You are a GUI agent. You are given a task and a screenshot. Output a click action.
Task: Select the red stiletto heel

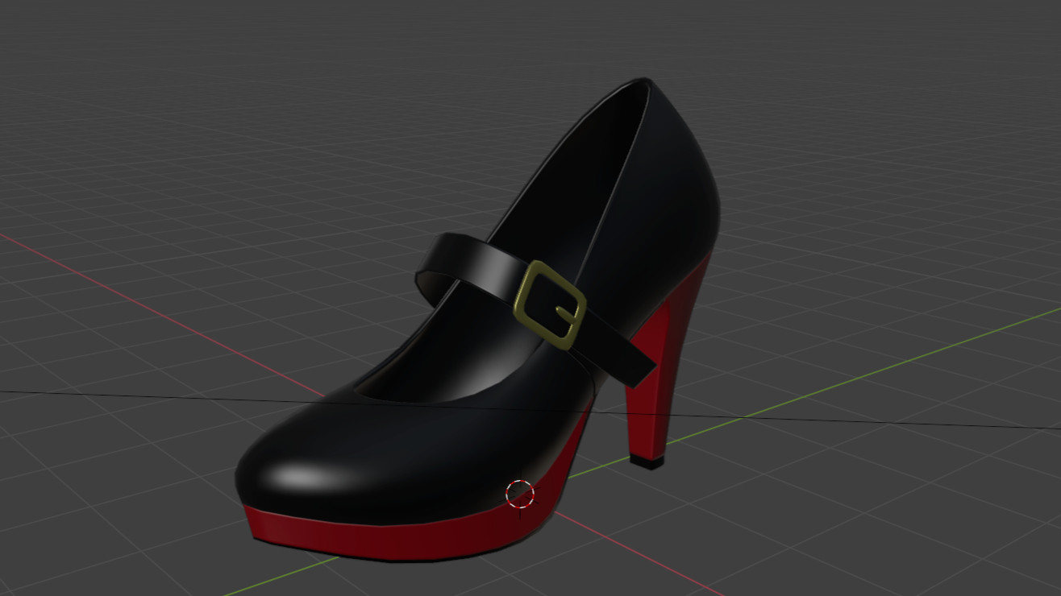pos(651,403)
